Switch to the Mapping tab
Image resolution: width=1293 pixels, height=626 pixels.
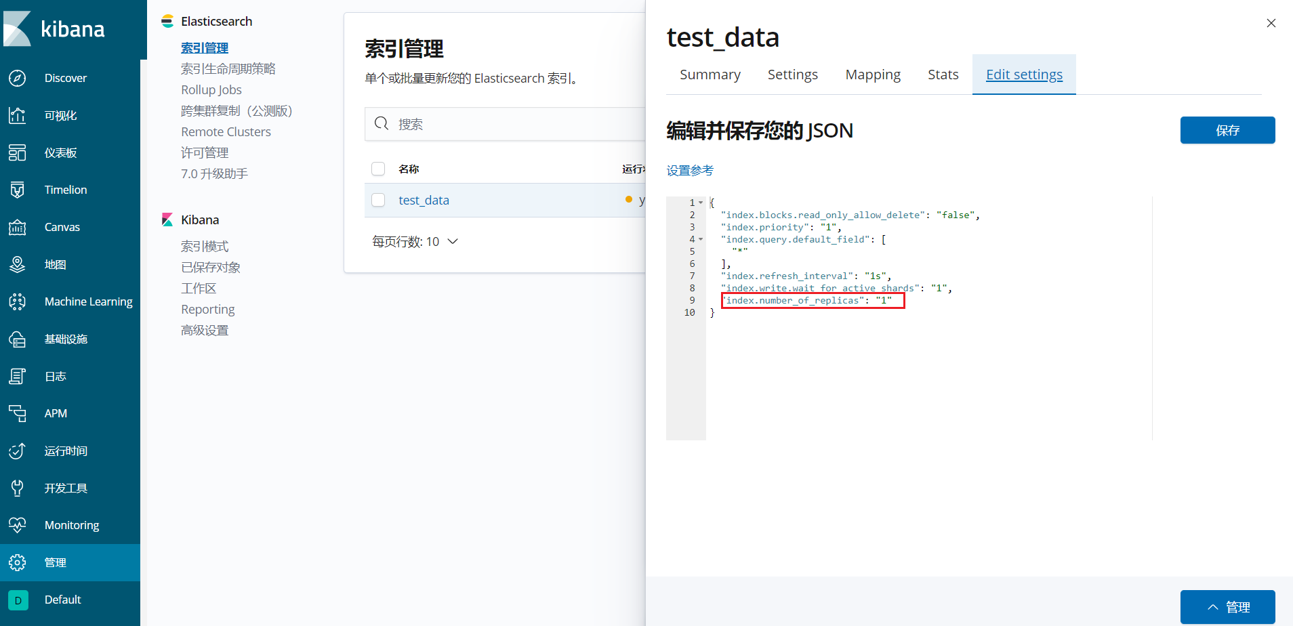pyautogui.click(x=873, y=75)
